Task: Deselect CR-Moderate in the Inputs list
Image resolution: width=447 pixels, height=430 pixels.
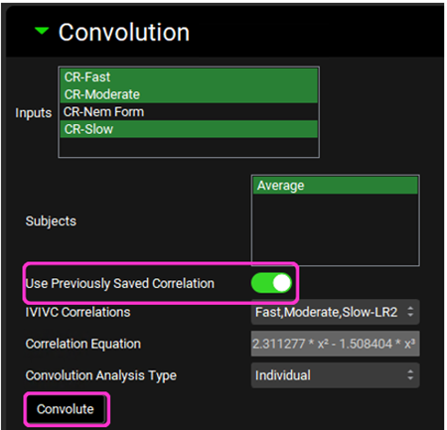Action: pyautogui.click(x=189, y=94)
